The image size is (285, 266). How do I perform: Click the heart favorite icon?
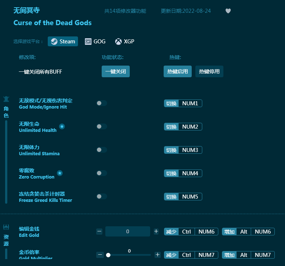[228, 11]
